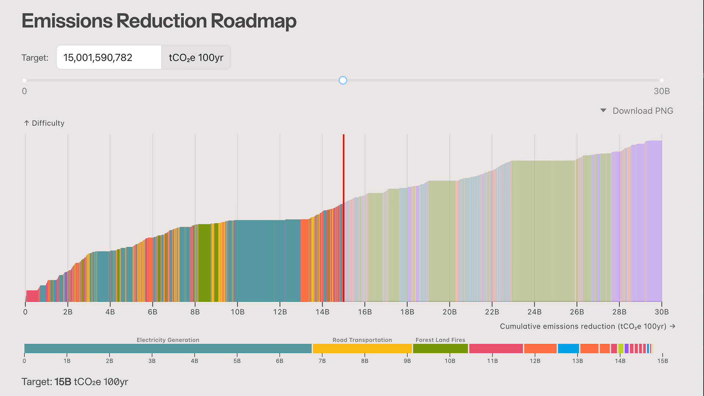Click the purple segment after 14B
This screenshot has height=396, width=704.
627,348
